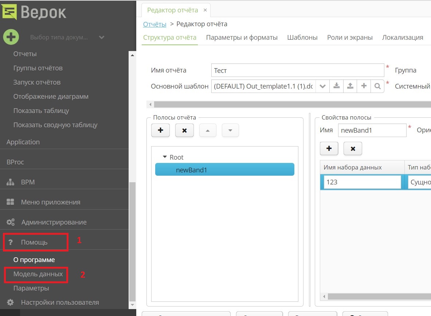Add a new dataset to band
Viewport: 431px width, 316px height.
click(x=329, y=148)
